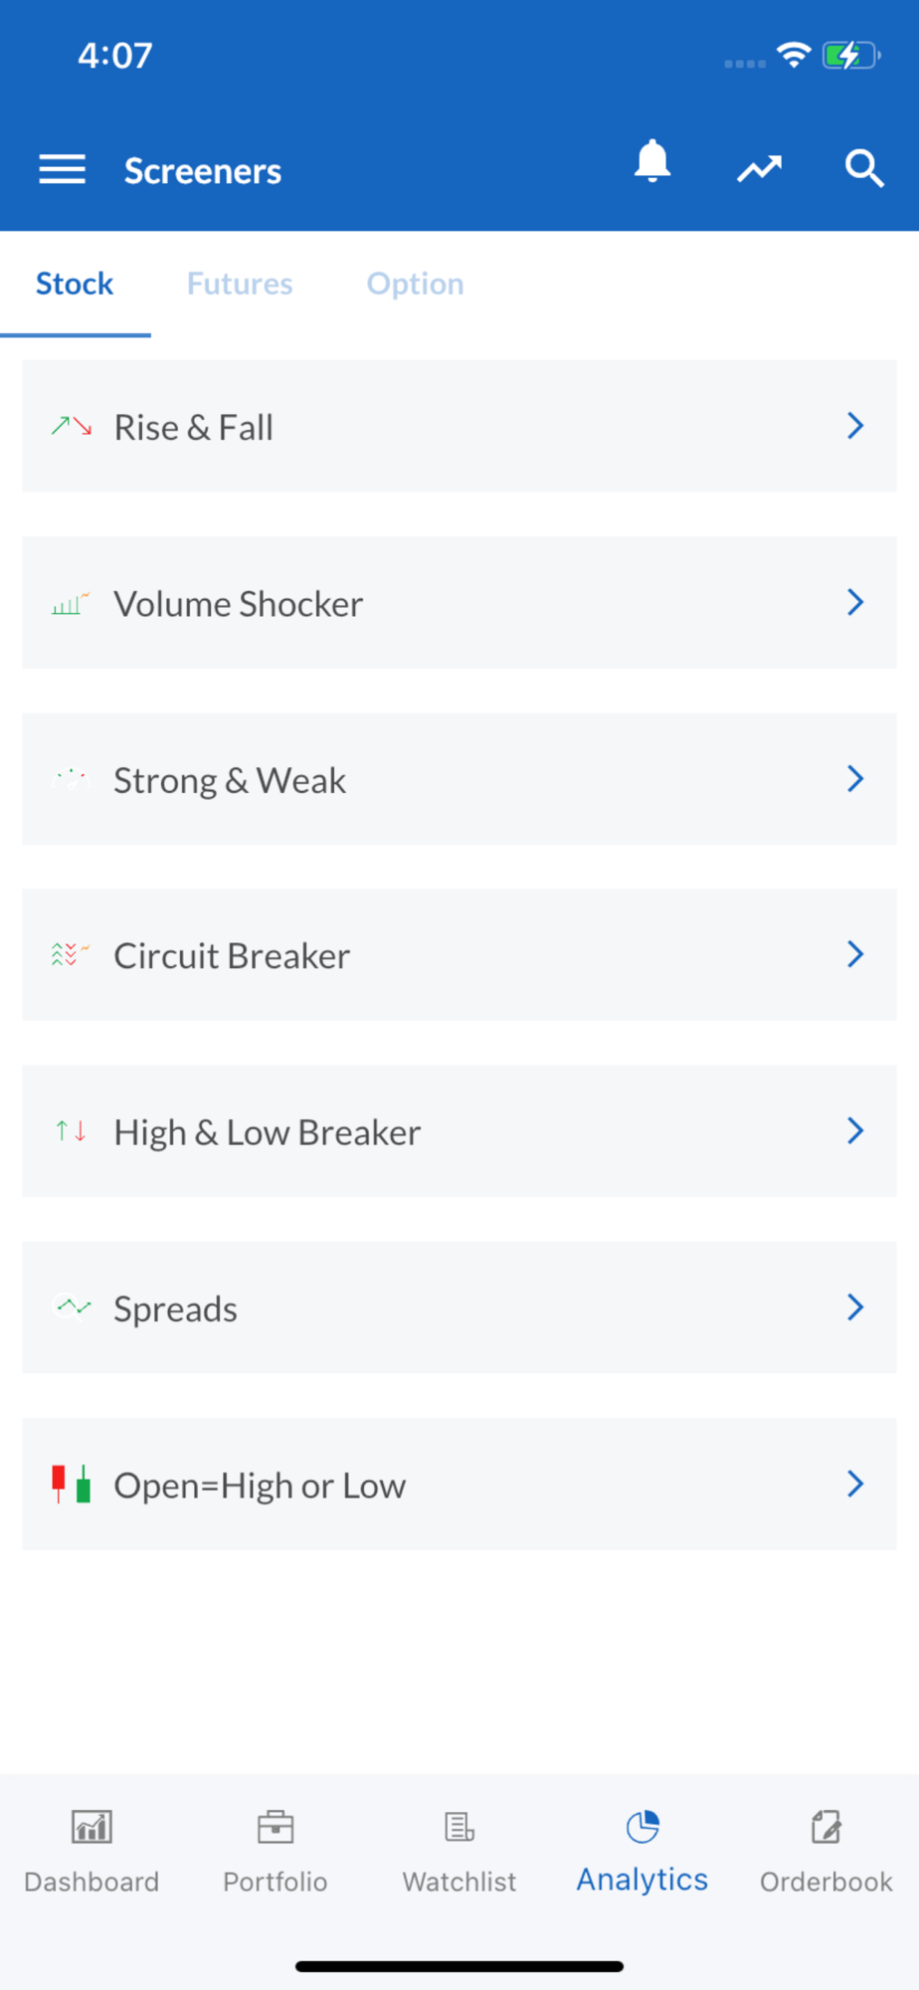Select the Stock tab
Screen dimensions: 919x1990
(75, 284)
